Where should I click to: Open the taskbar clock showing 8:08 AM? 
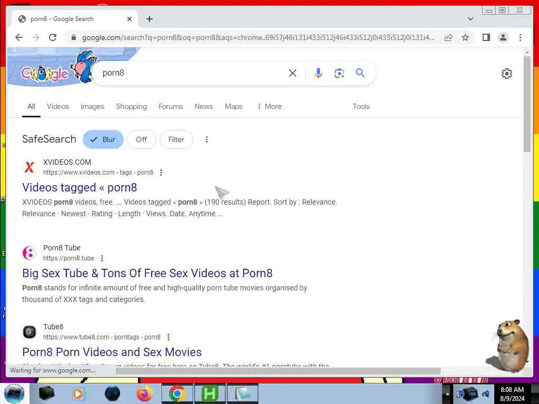click(x=512, y=393)
